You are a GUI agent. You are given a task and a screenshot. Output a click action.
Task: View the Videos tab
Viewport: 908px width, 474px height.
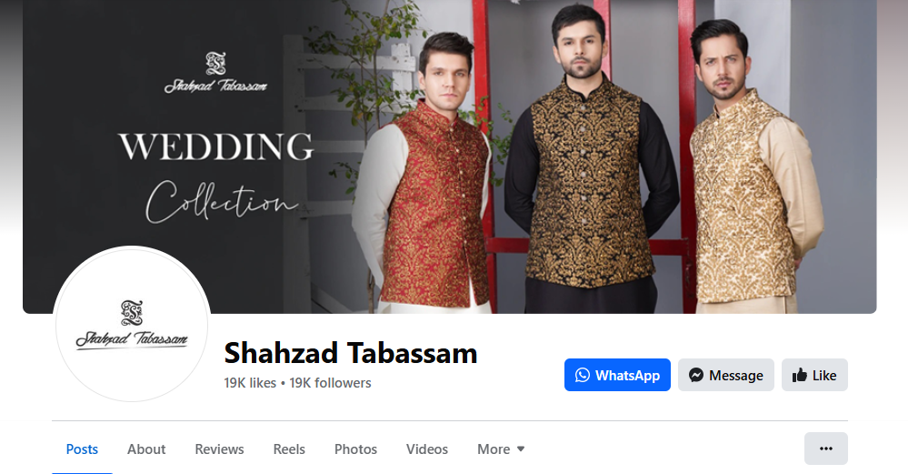coord(427,449)
